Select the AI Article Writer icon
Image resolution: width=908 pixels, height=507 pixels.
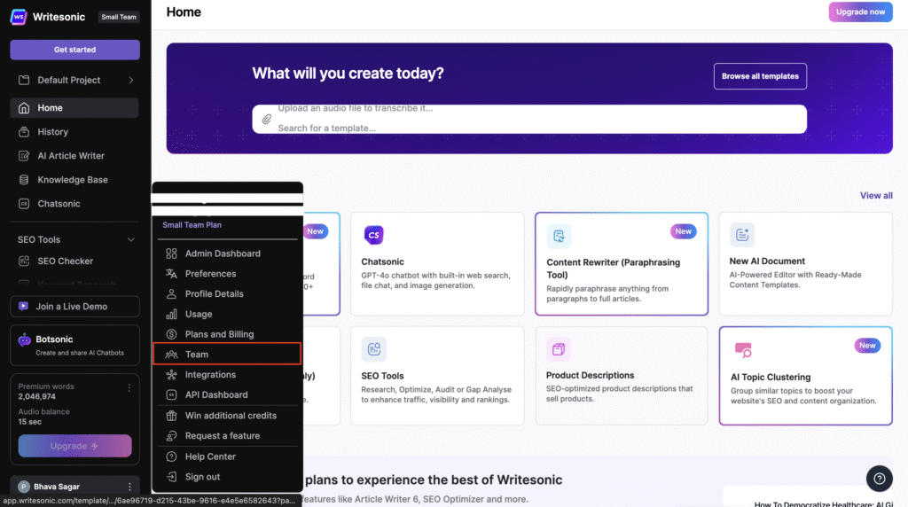pyautogui.click(x=24, y=156)
